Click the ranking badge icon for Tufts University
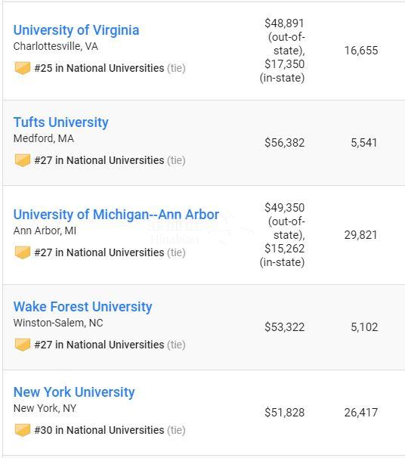405x458 pixels. [23, 160]
